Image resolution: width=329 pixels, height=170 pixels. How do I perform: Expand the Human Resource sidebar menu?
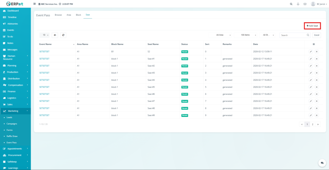15,57
